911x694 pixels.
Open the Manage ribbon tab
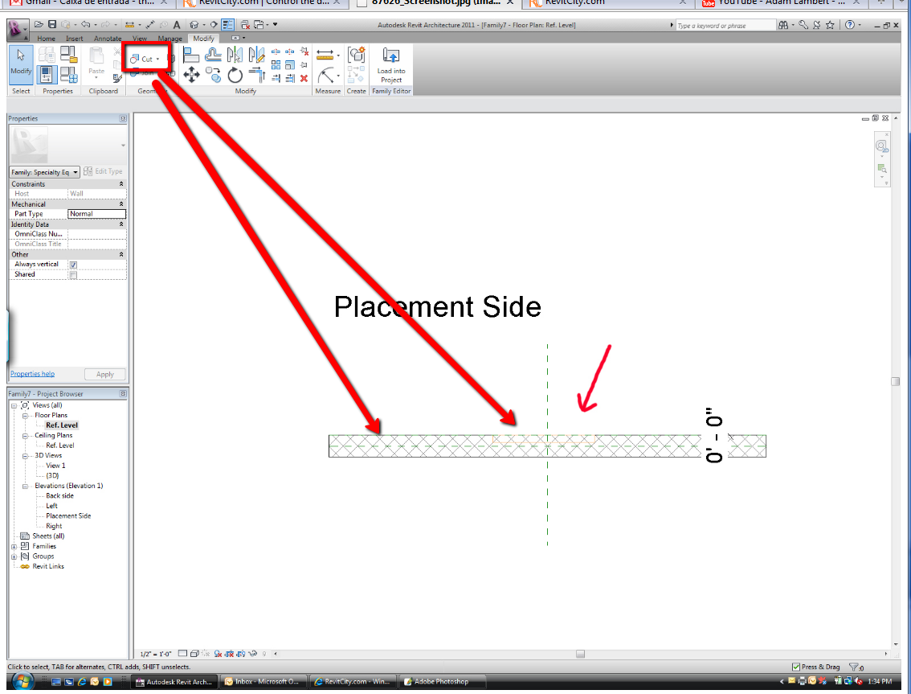click(x=170, y=39)
